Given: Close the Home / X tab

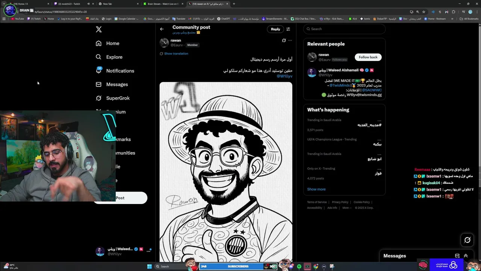Looking at the screenshot, I should pos(48,4).
